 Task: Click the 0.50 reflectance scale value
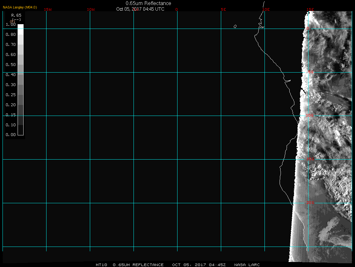coord(11,65)
